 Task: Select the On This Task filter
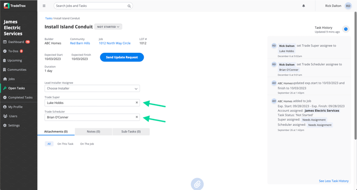coord(65,144)
